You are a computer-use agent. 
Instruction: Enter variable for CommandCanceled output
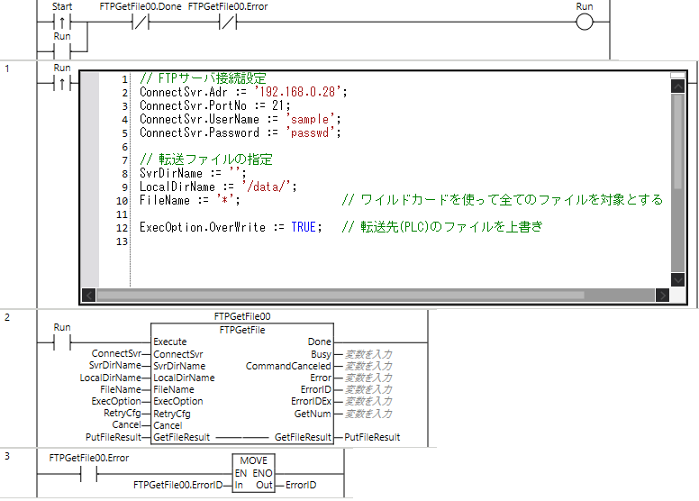click(369, 366)
